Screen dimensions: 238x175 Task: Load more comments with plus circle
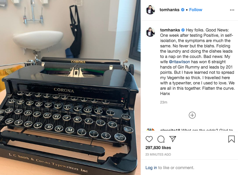(x=192, y=115)
